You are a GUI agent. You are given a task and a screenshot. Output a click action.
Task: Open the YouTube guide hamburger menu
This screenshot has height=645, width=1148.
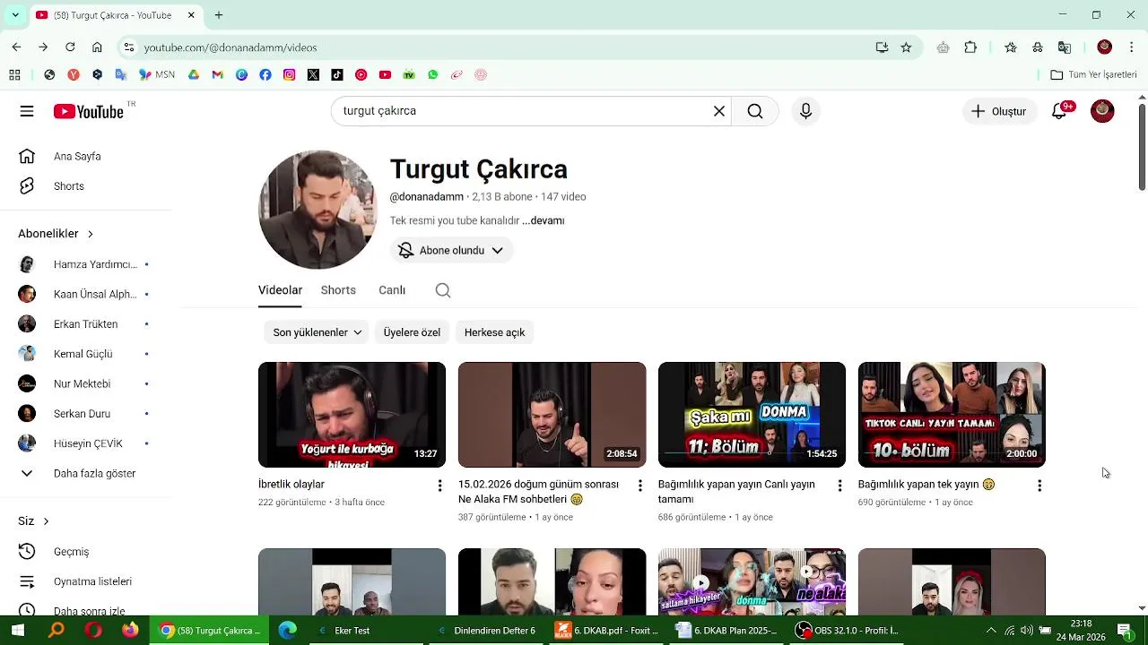[27, 111]
